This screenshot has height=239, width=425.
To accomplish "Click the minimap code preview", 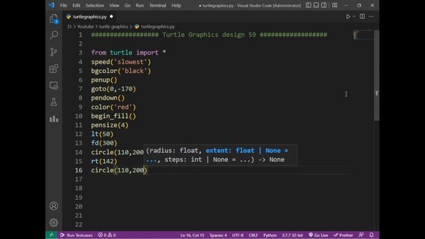I will [x=363, y=35].
